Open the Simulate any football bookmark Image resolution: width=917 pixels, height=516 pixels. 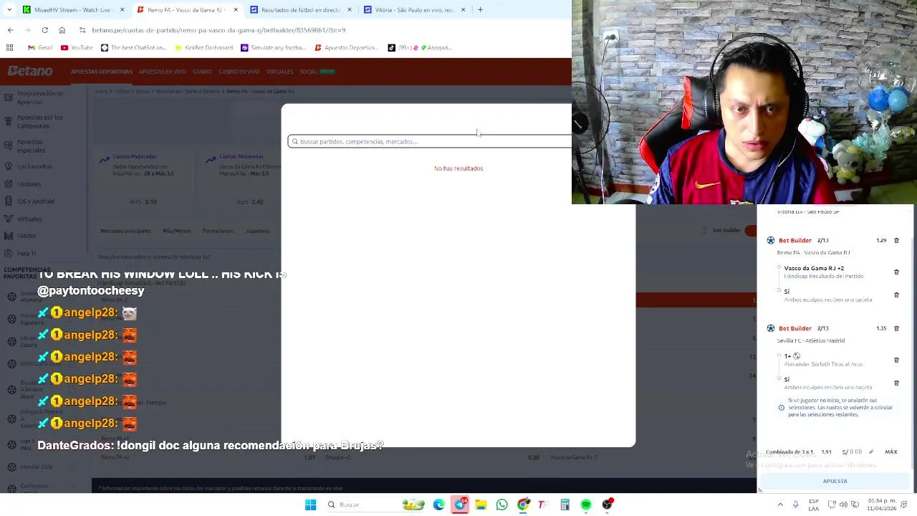click(x=273, y=47)
